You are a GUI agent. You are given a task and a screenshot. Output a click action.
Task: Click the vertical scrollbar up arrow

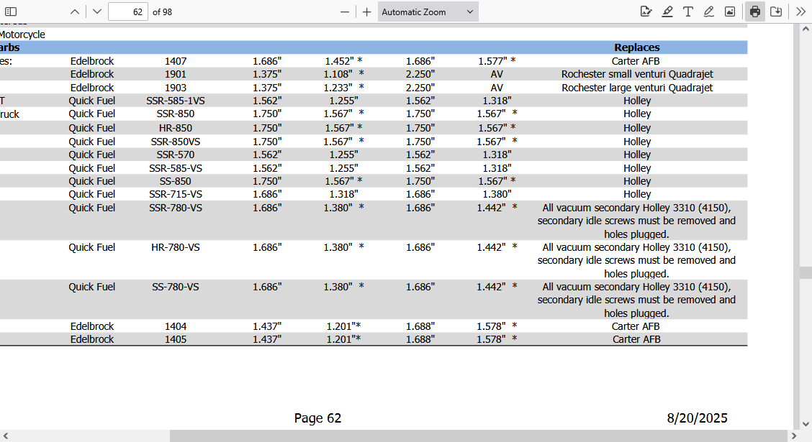[x=806, y=29]
